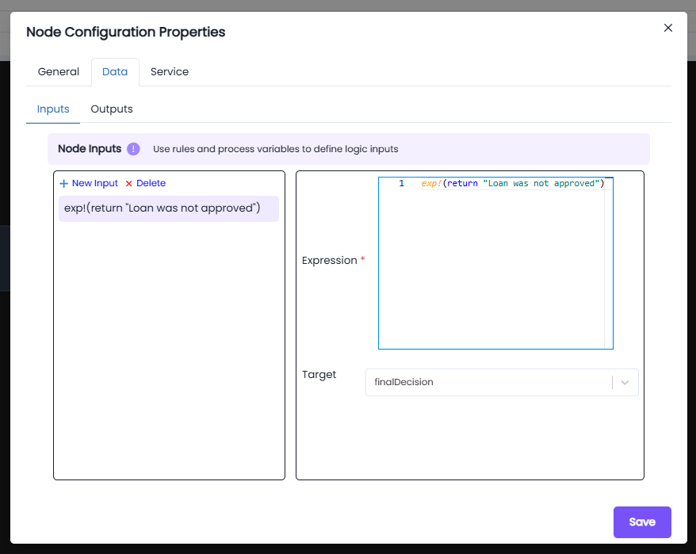
Task: Click line number 1 in editor
Action: (401, 183)
